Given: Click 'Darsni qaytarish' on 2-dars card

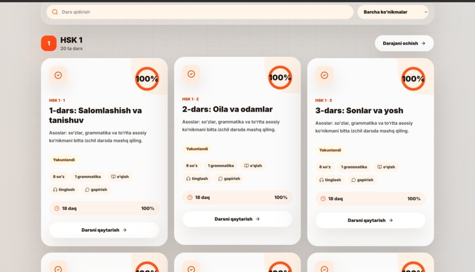Looking at the screenshot, I should 237,219.
